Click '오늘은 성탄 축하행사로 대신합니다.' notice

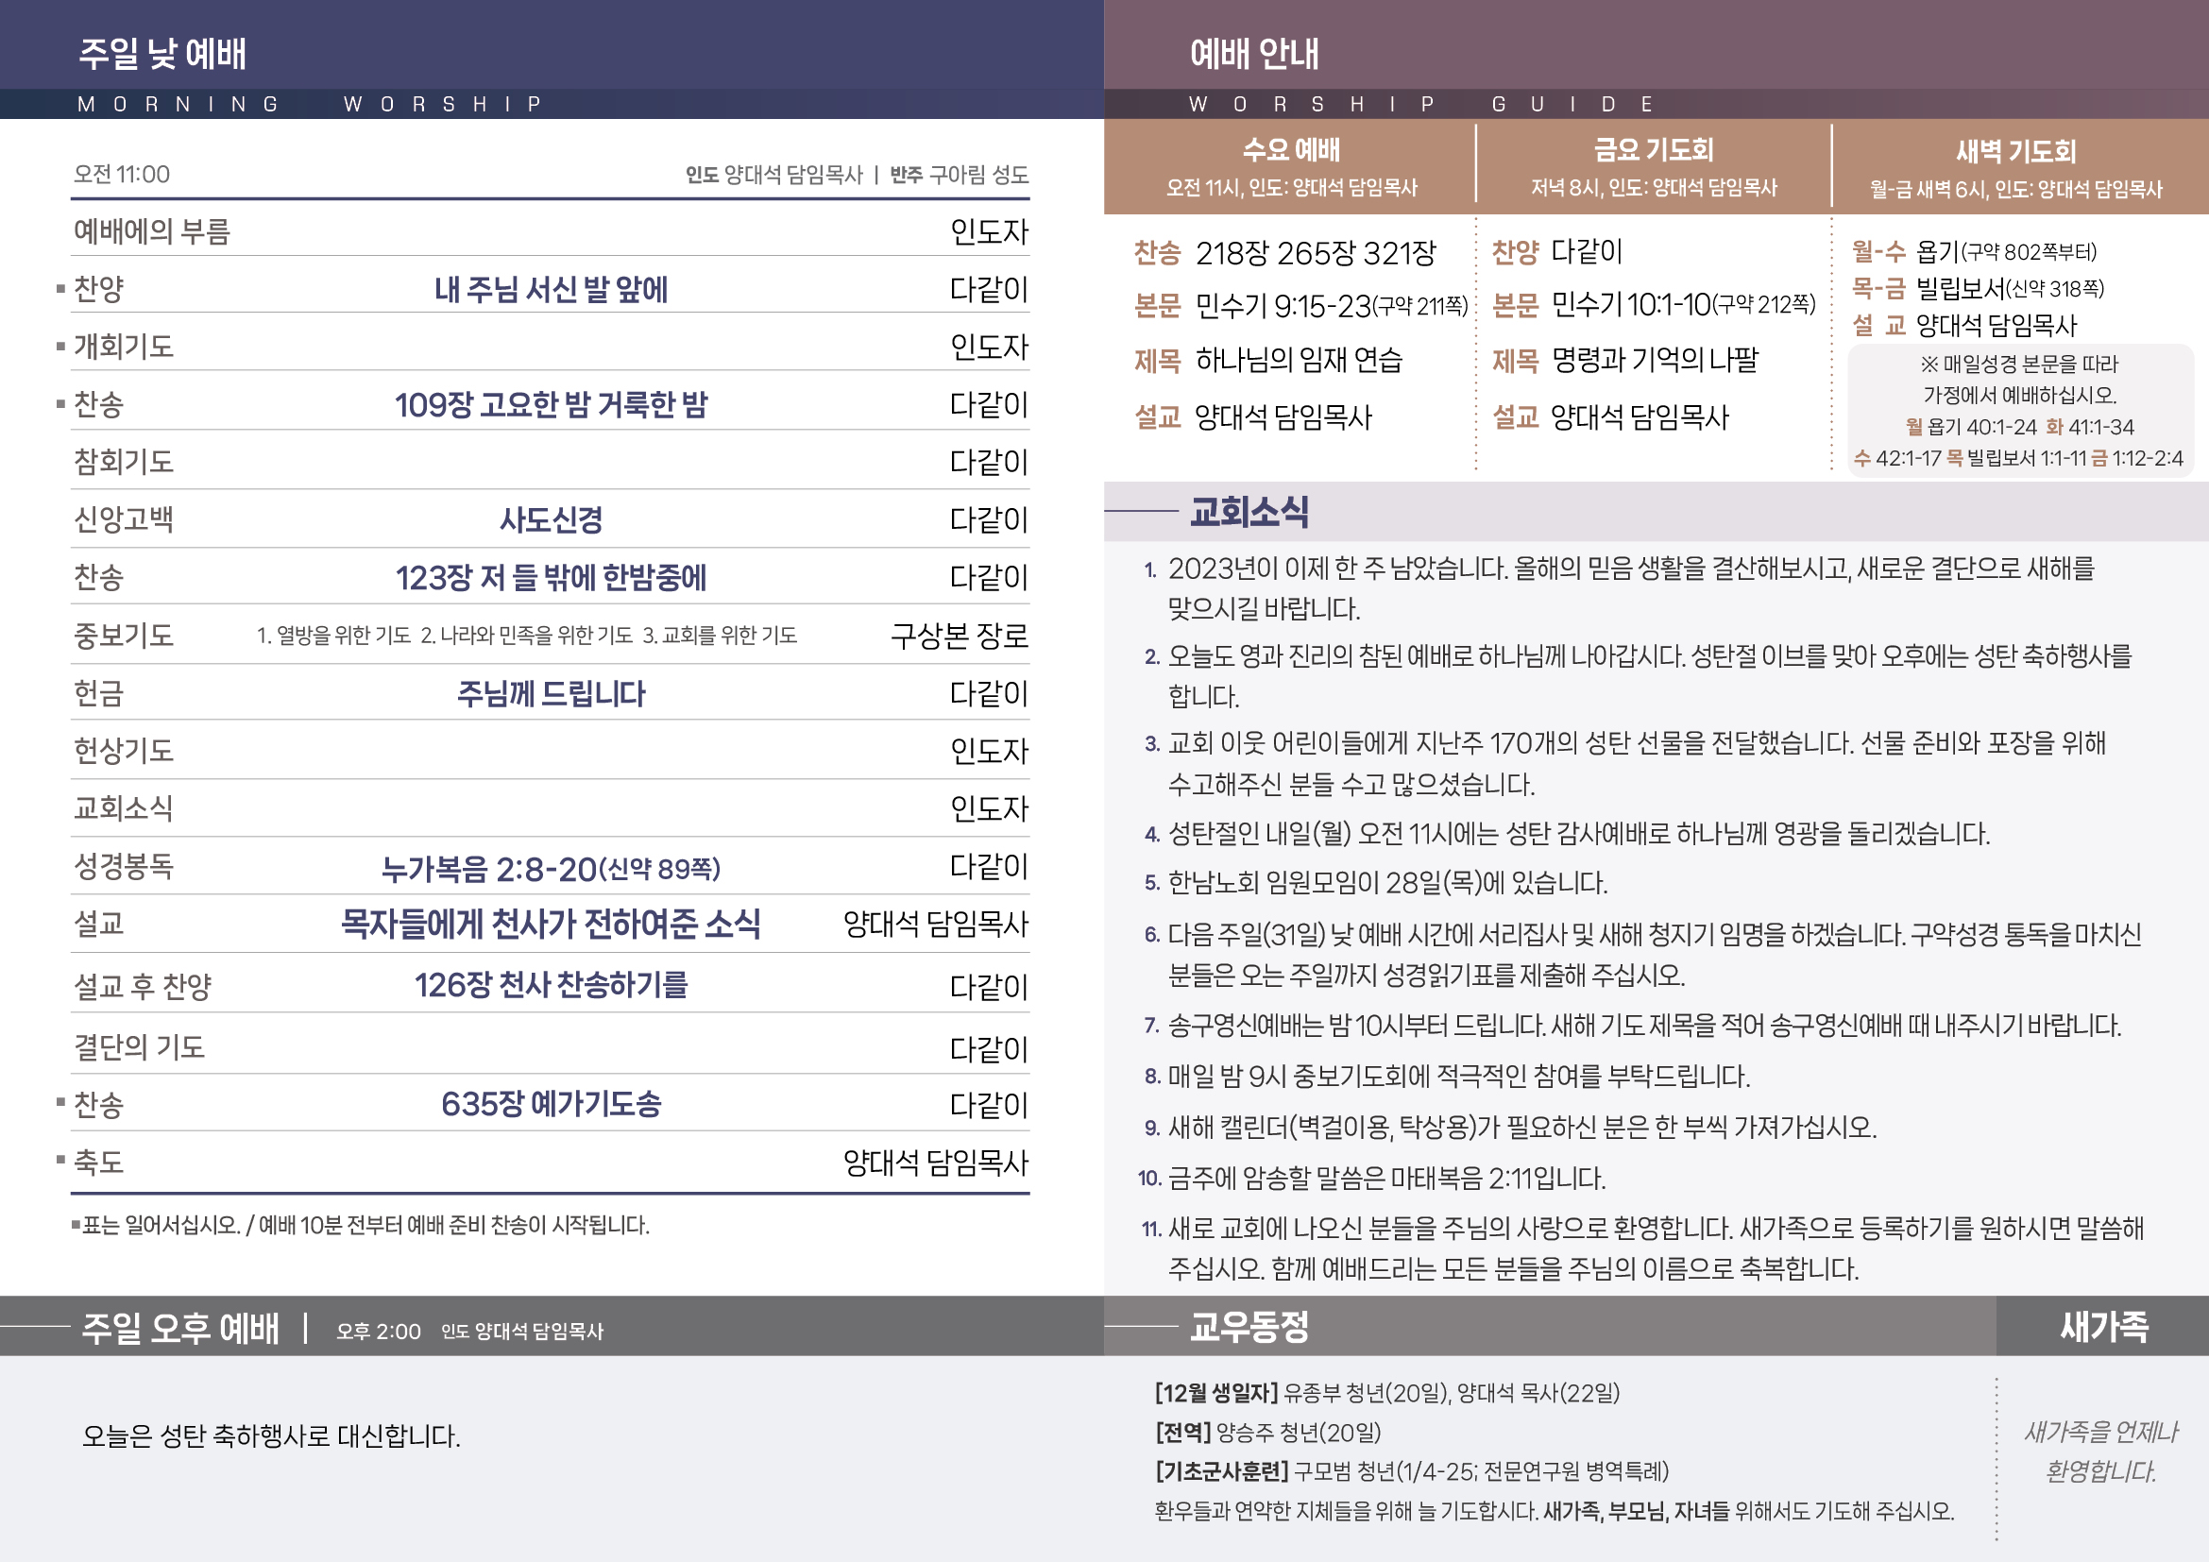(x=271, y=1436)
